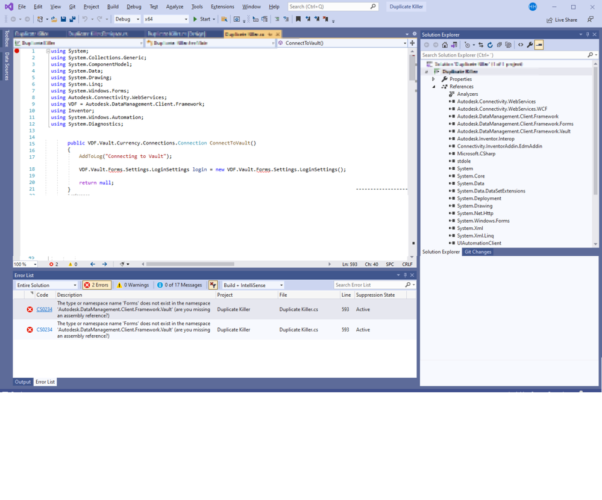
Task: Click the Decrease indent toolbar icon
Action: (286, 19)
